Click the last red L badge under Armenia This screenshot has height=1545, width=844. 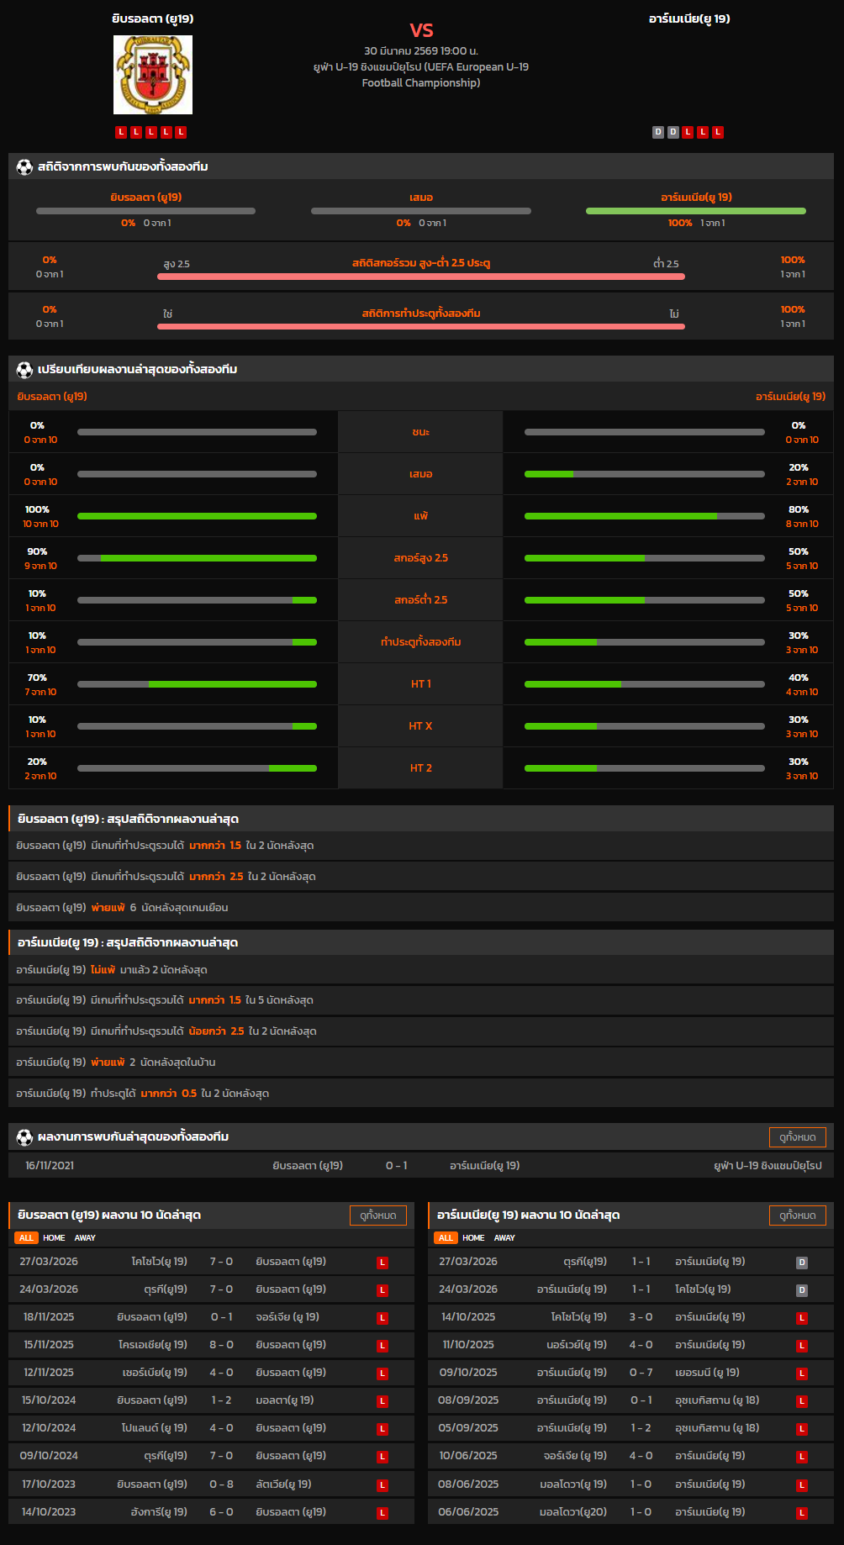click(718, 132)
